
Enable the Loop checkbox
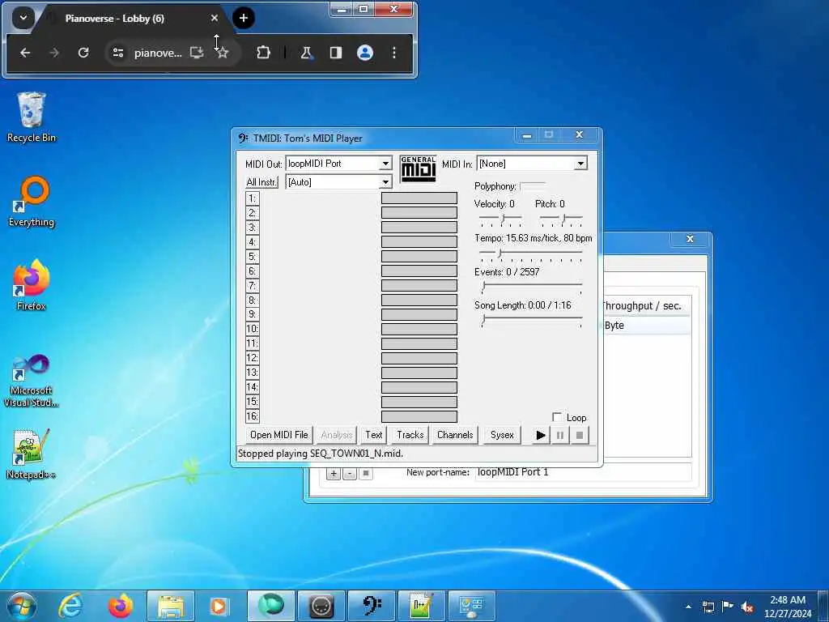pos(557,417)
